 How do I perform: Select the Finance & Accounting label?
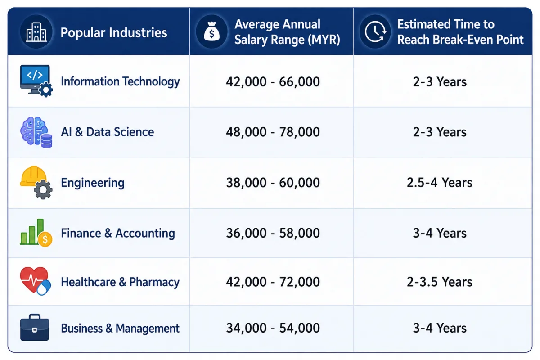[x=118, y=233]
